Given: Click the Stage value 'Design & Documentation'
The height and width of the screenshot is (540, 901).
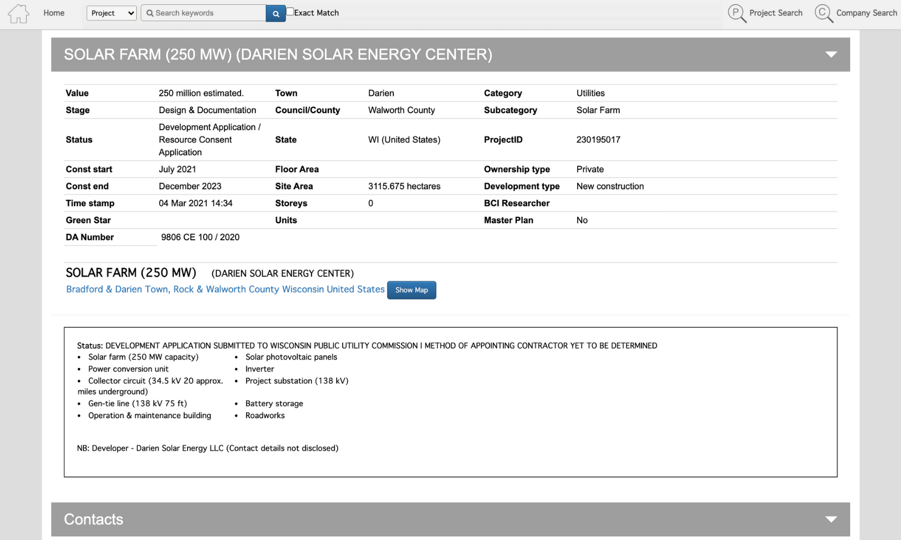Looking at the screenshot, I should coord(207,110).
